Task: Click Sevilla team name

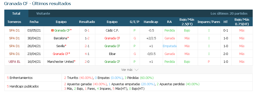Action: (x=61, y=46)
